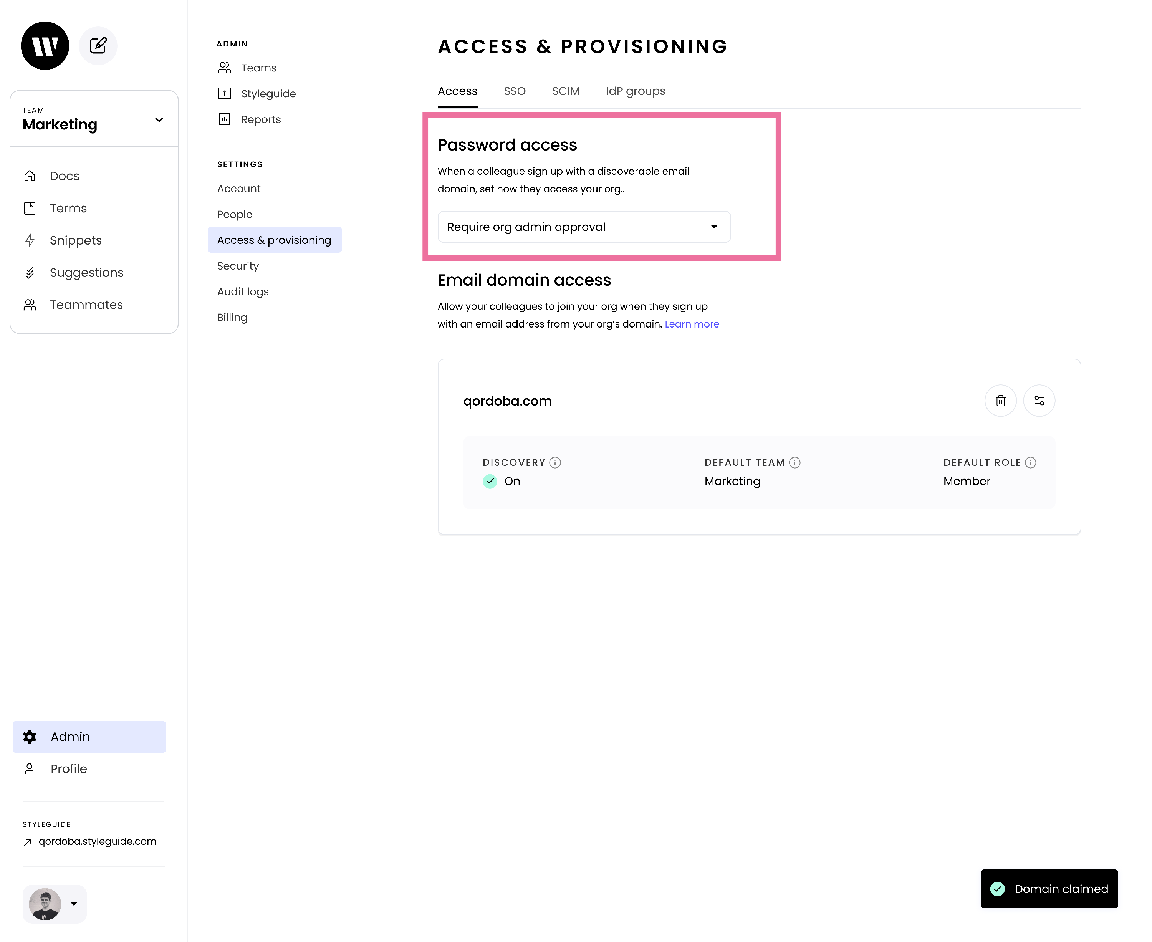Switch to the SCIM tab
The width and height of the screenshot is (1152, 942).
point(565,91)
